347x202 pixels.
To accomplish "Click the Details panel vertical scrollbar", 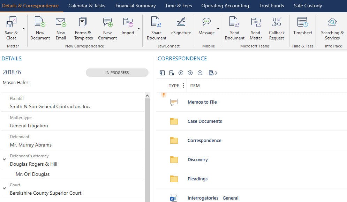I will [147, 150].
